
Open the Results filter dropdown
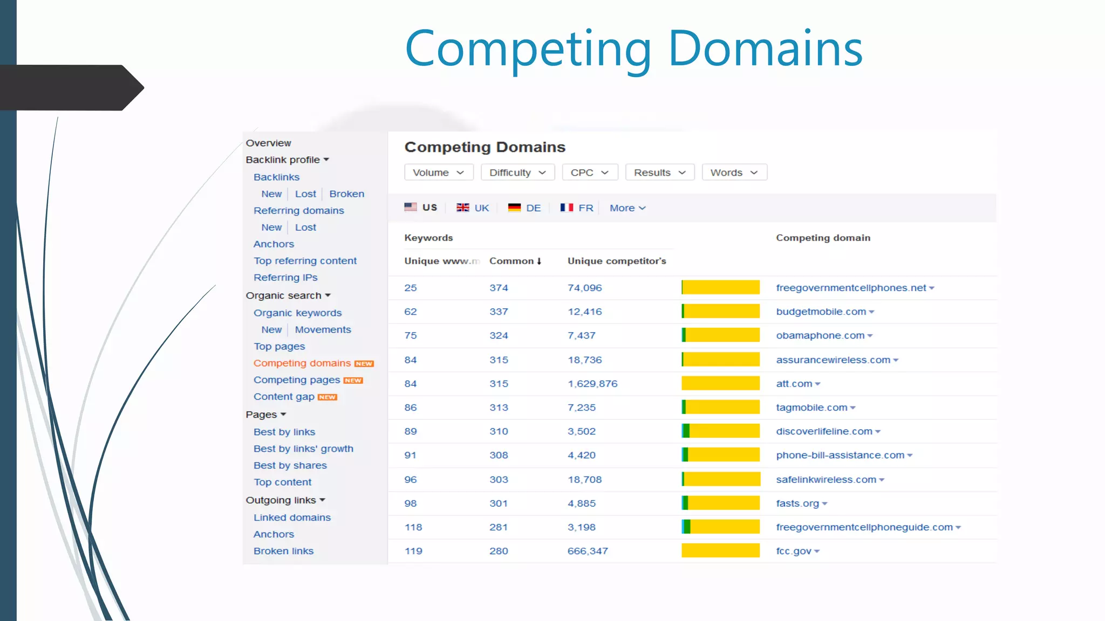pos(660,172)
